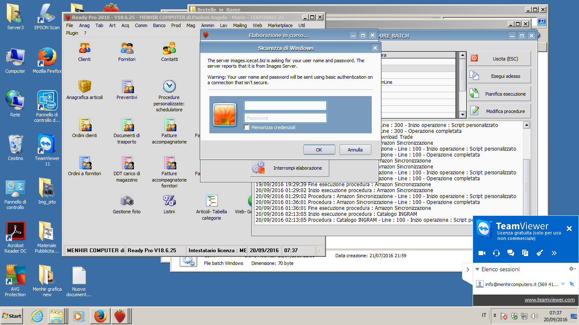
Task: Open the Anag menu
Action: point(84,25)
